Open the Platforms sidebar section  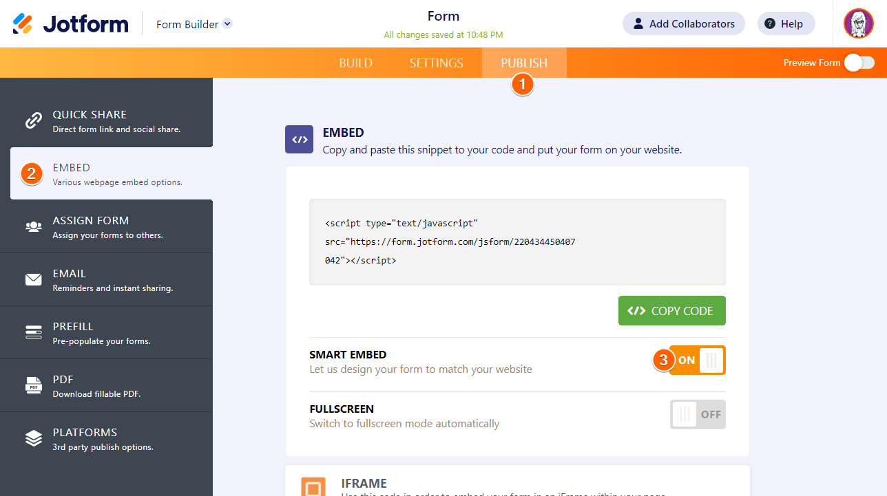(106, 439)
